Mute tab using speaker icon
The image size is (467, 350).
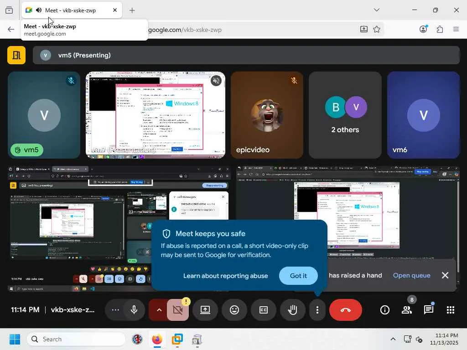39,10
